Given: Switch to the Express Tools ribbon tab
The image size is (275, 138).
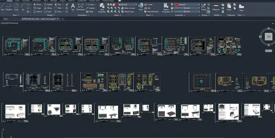Looking at the screenshot, I should click(x=95, y=1).
